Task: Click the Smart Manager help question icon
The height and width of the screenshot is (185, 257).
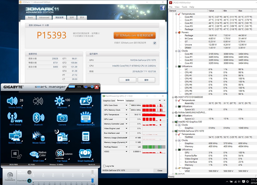Action: tap(92, 87)
